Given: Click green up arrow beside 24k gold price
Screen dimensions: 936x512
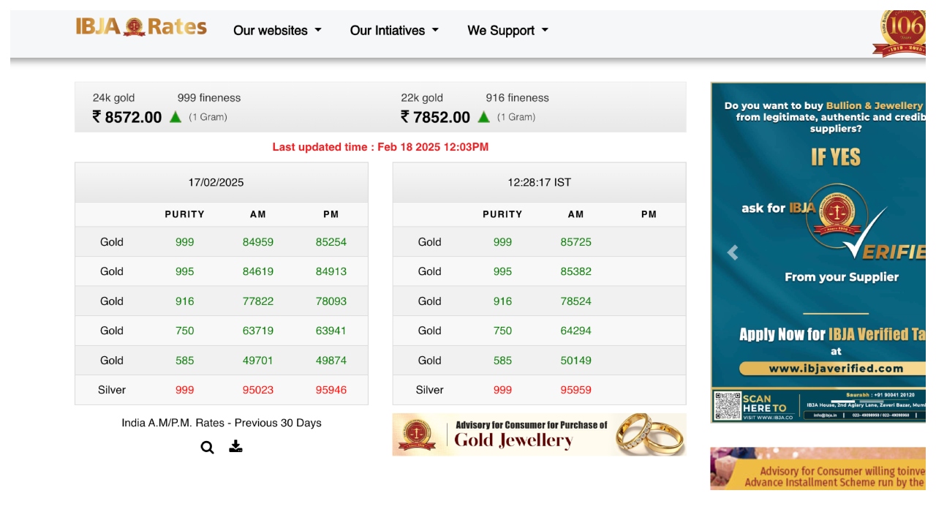Looking at the screenshot, I should pos(175,117).
